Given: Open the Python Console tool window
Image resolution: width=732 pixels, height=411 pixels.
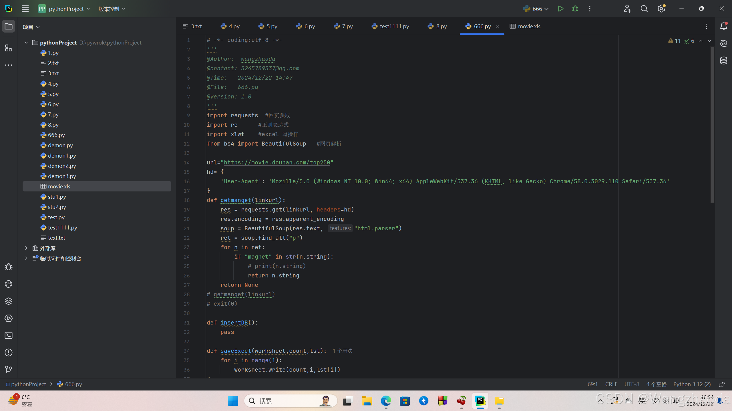Looking at the screenshot, I should coord(9,284).
